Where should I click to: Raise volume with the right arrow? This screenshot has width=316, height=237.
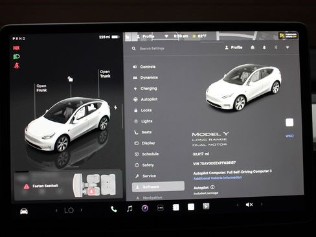262,204
